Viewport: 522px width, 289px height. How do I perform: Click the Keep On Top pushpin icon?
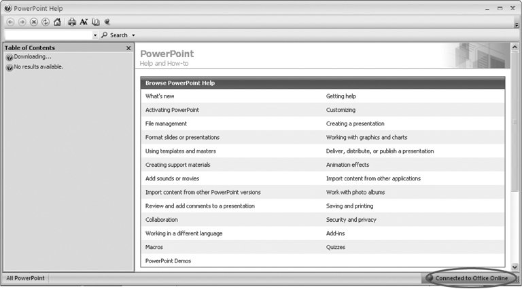click(x=107, y=22)
